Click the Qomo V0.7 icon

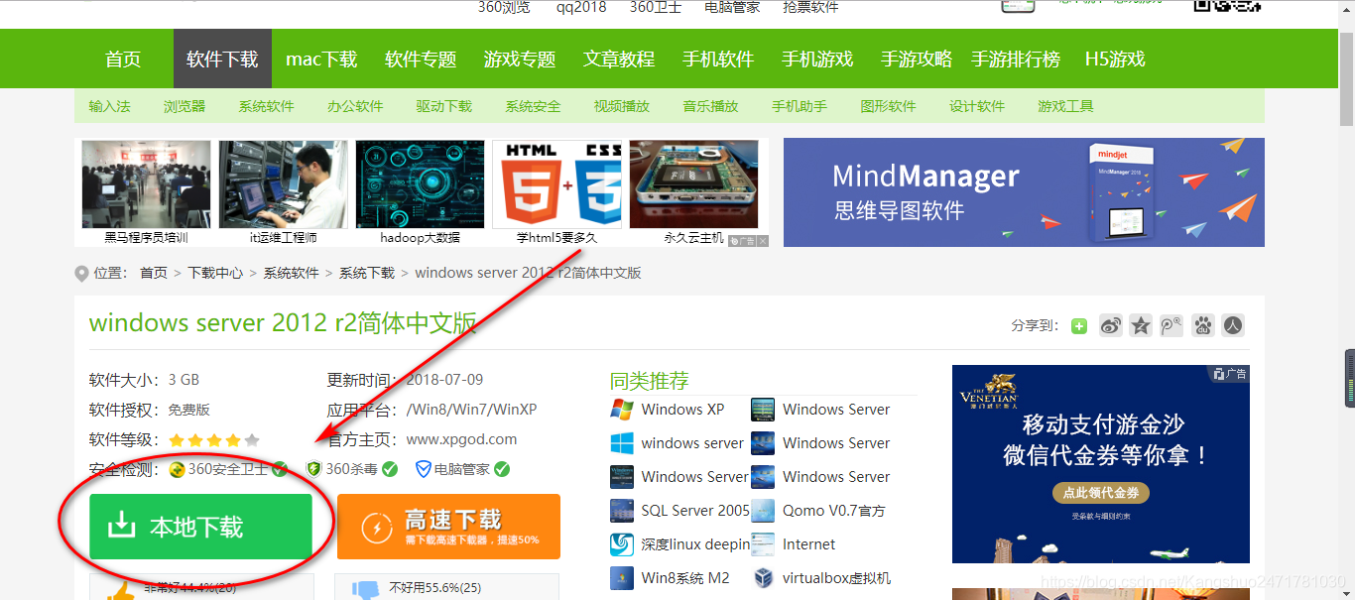pyautogui.click(x=763, y=511)
